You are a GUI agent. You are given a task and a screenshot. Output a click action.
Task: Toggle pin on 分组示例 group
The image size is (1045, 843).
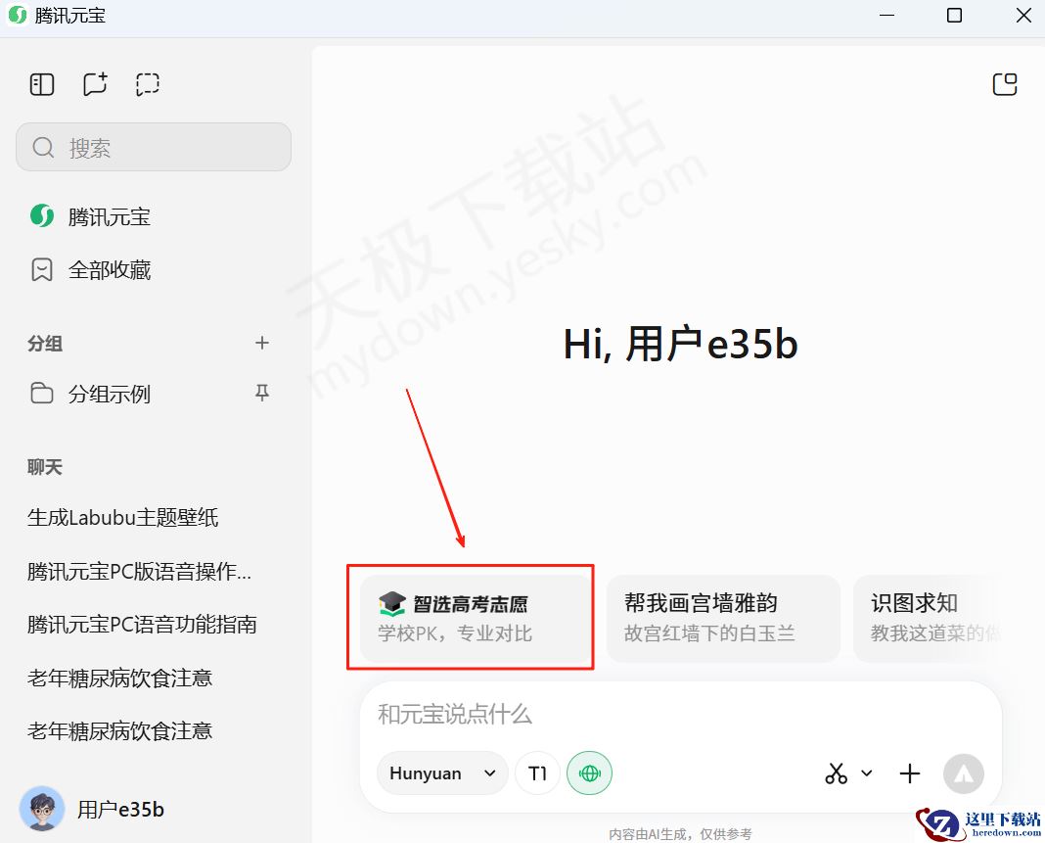(262, 393)
